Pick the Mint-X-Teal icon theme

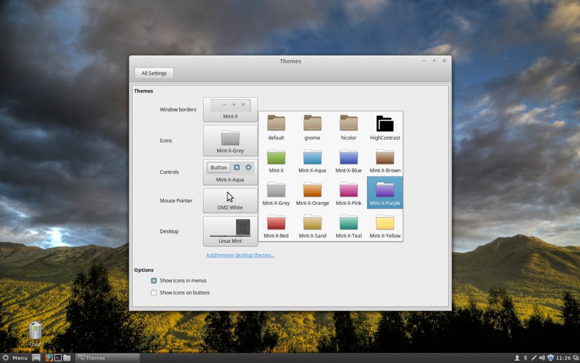[349, 224]
